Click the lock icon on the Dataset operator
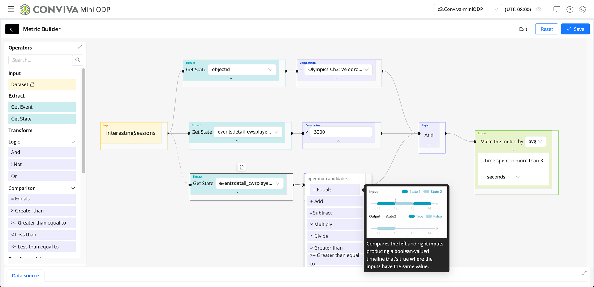 tap(31, 84)
